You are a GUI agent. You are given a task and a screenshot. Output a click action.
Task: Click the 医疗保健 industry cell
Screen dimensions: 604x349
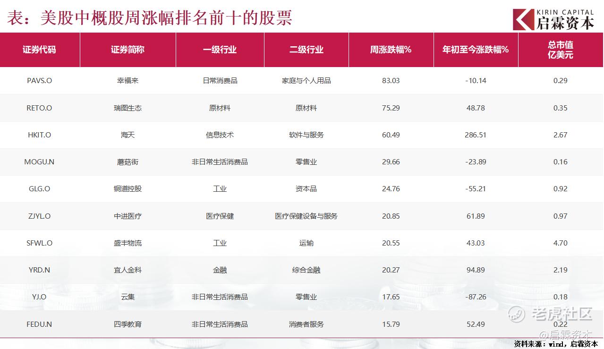(220, 216)
